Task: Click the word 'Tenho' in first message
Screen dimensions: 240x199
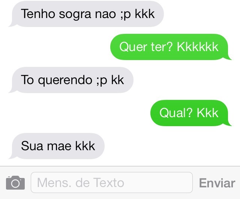Action: click(38, 14)
